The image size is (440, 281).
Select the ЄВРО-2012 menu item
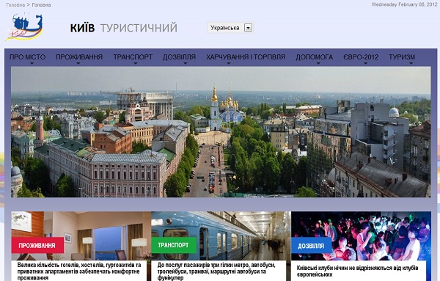pos(361,57)
